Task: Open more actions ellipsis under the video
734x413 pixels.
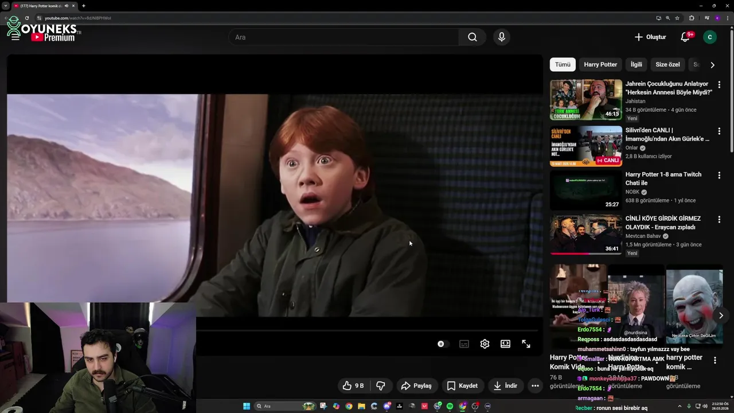Action: pyautogui.click(x=535, y=385)
